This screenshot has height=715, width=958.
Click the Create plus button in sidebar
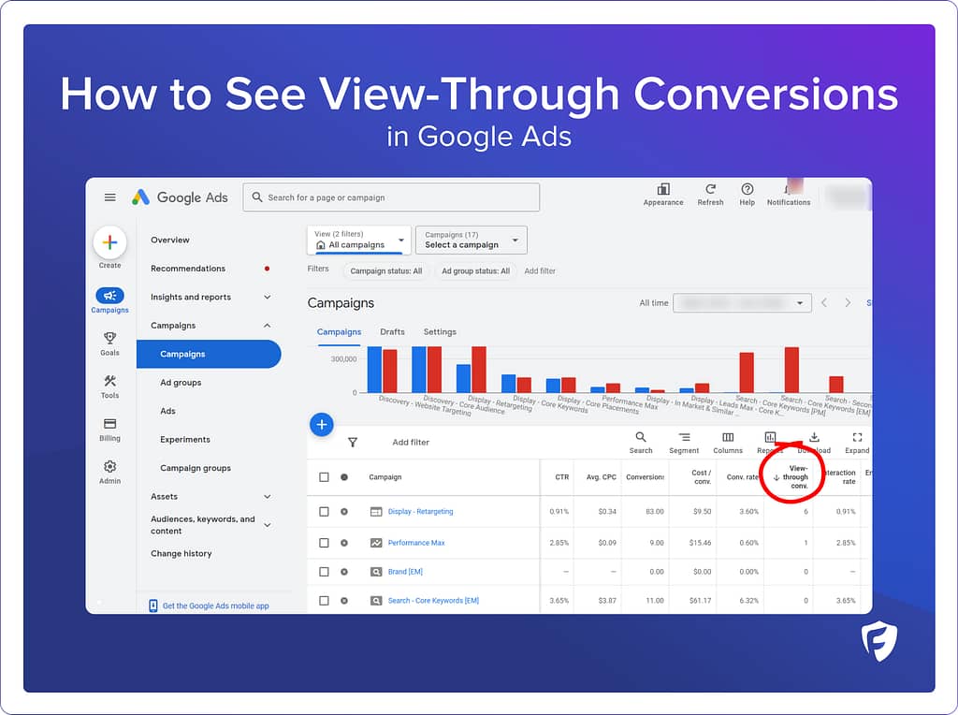click(x=109, y=242)
